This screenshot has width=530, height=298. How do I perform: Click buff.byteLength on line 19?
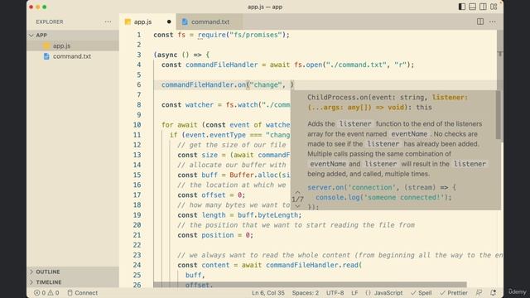tap(267, 215)
